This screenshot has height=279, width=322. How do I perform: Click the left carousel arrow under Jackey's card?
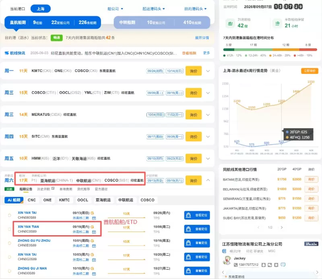click(x=223, y=272)
